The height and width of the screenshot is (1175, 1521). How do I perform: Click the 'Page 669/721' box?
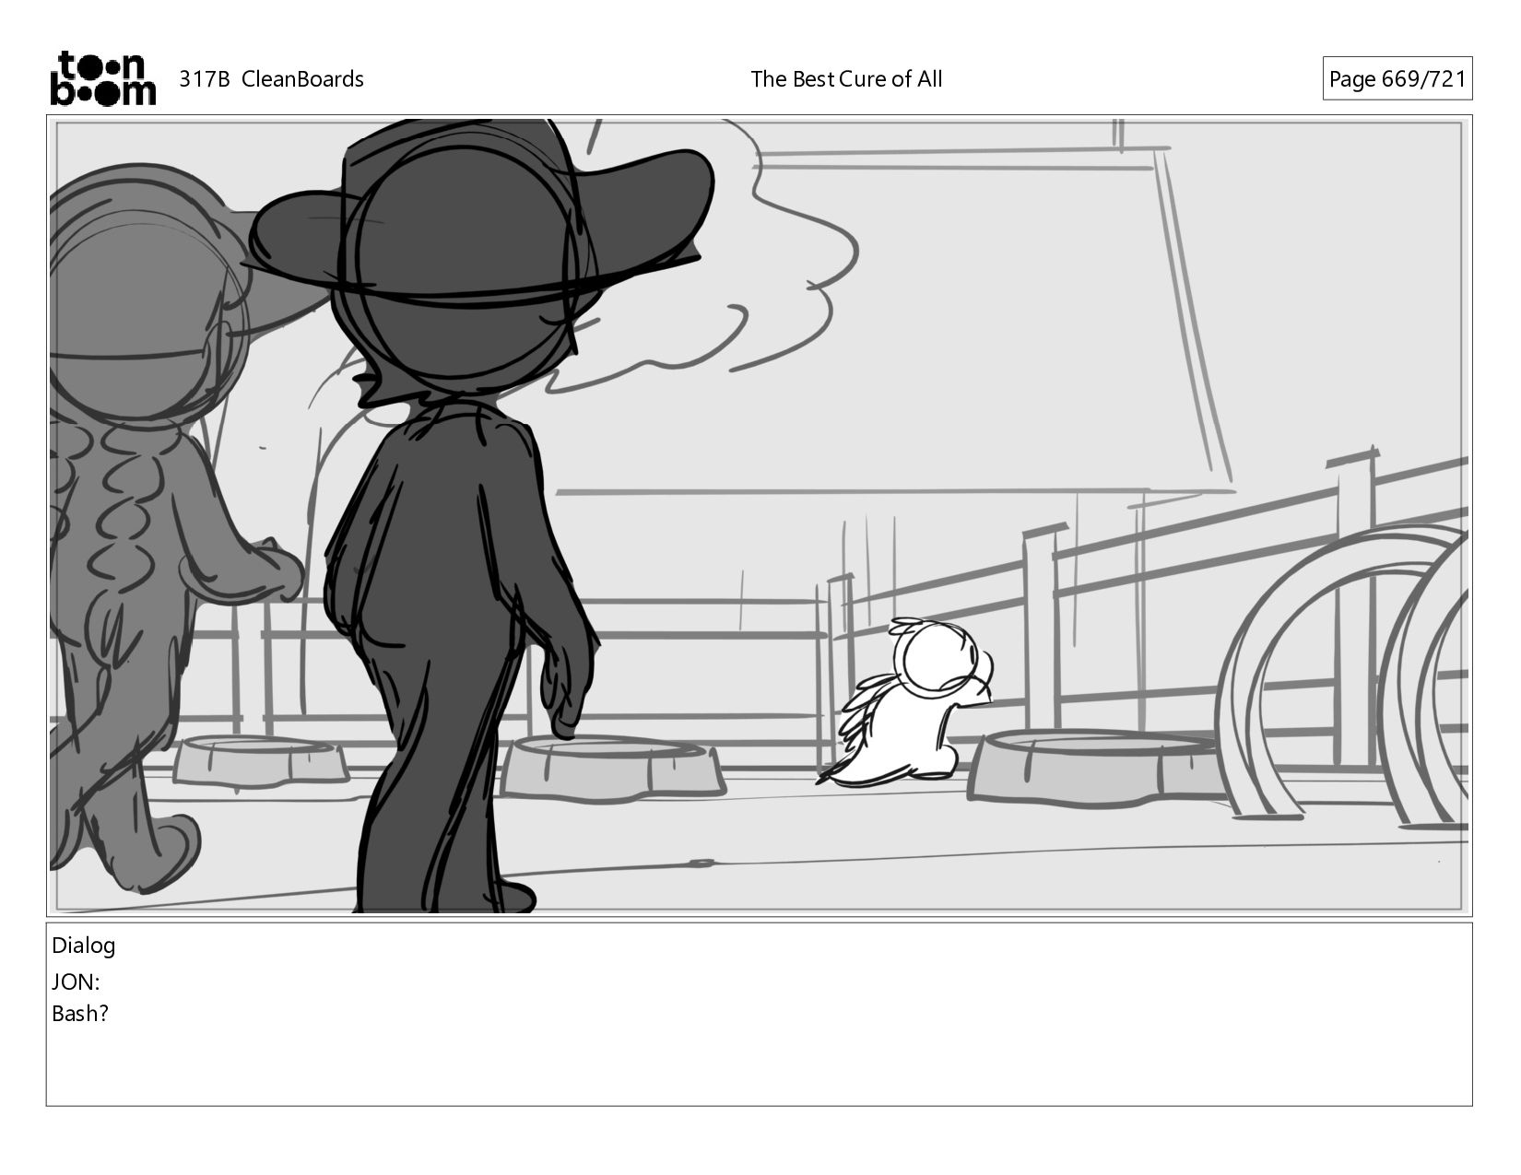pyautogui.click(x=1397, y=79)
